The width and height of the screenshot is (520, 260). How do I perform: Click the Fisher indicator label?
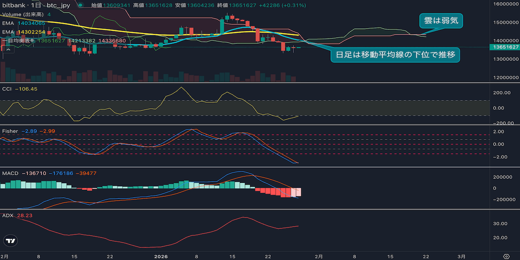point(10,131)
